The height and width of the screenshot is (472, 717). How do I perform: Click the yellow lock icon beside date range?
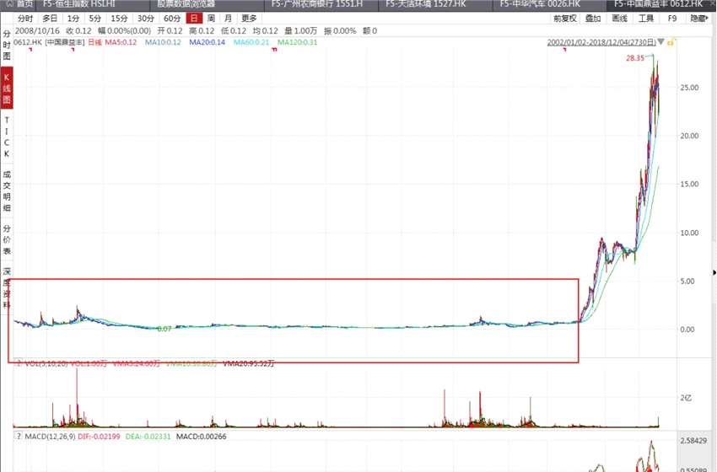coord(671,42)
